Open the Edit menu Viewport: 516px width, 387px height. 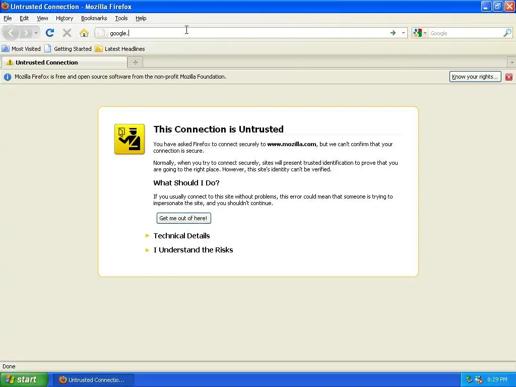tap(24, 19)
